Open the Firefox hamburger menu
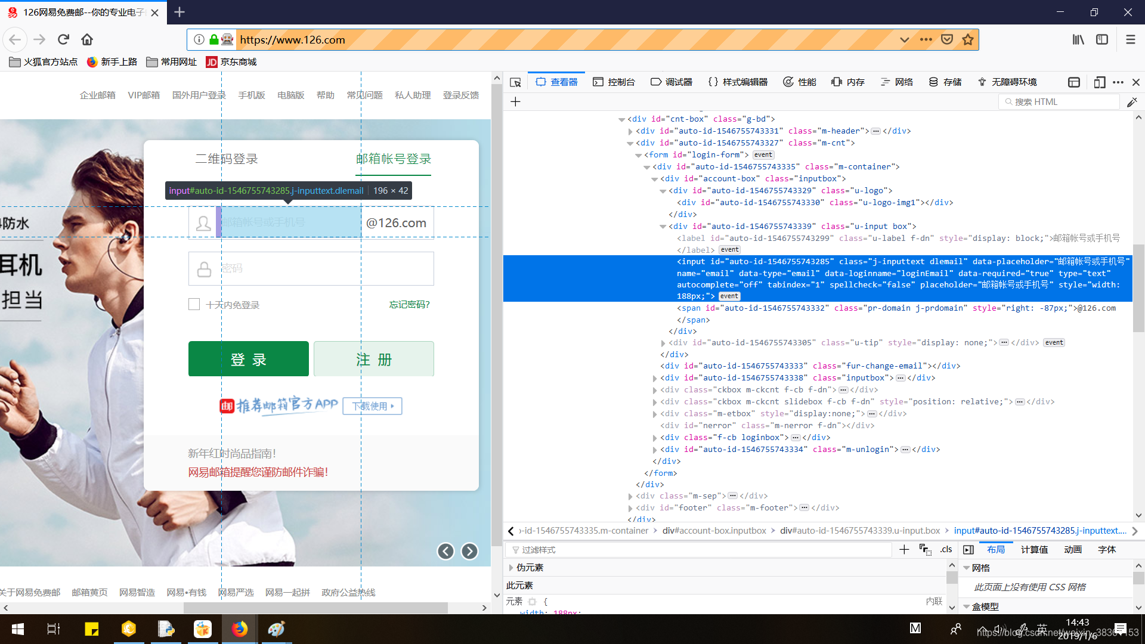The height and width of the screenshot is (644, 1145). [1130, 39]
